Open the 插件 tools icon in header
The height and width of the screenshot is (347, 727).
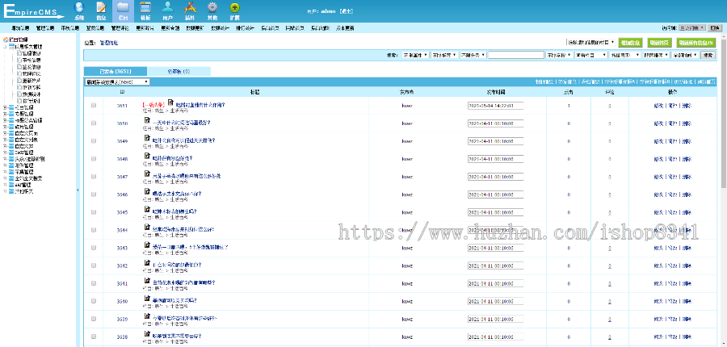pyautogui.click(x=190, y=10)
